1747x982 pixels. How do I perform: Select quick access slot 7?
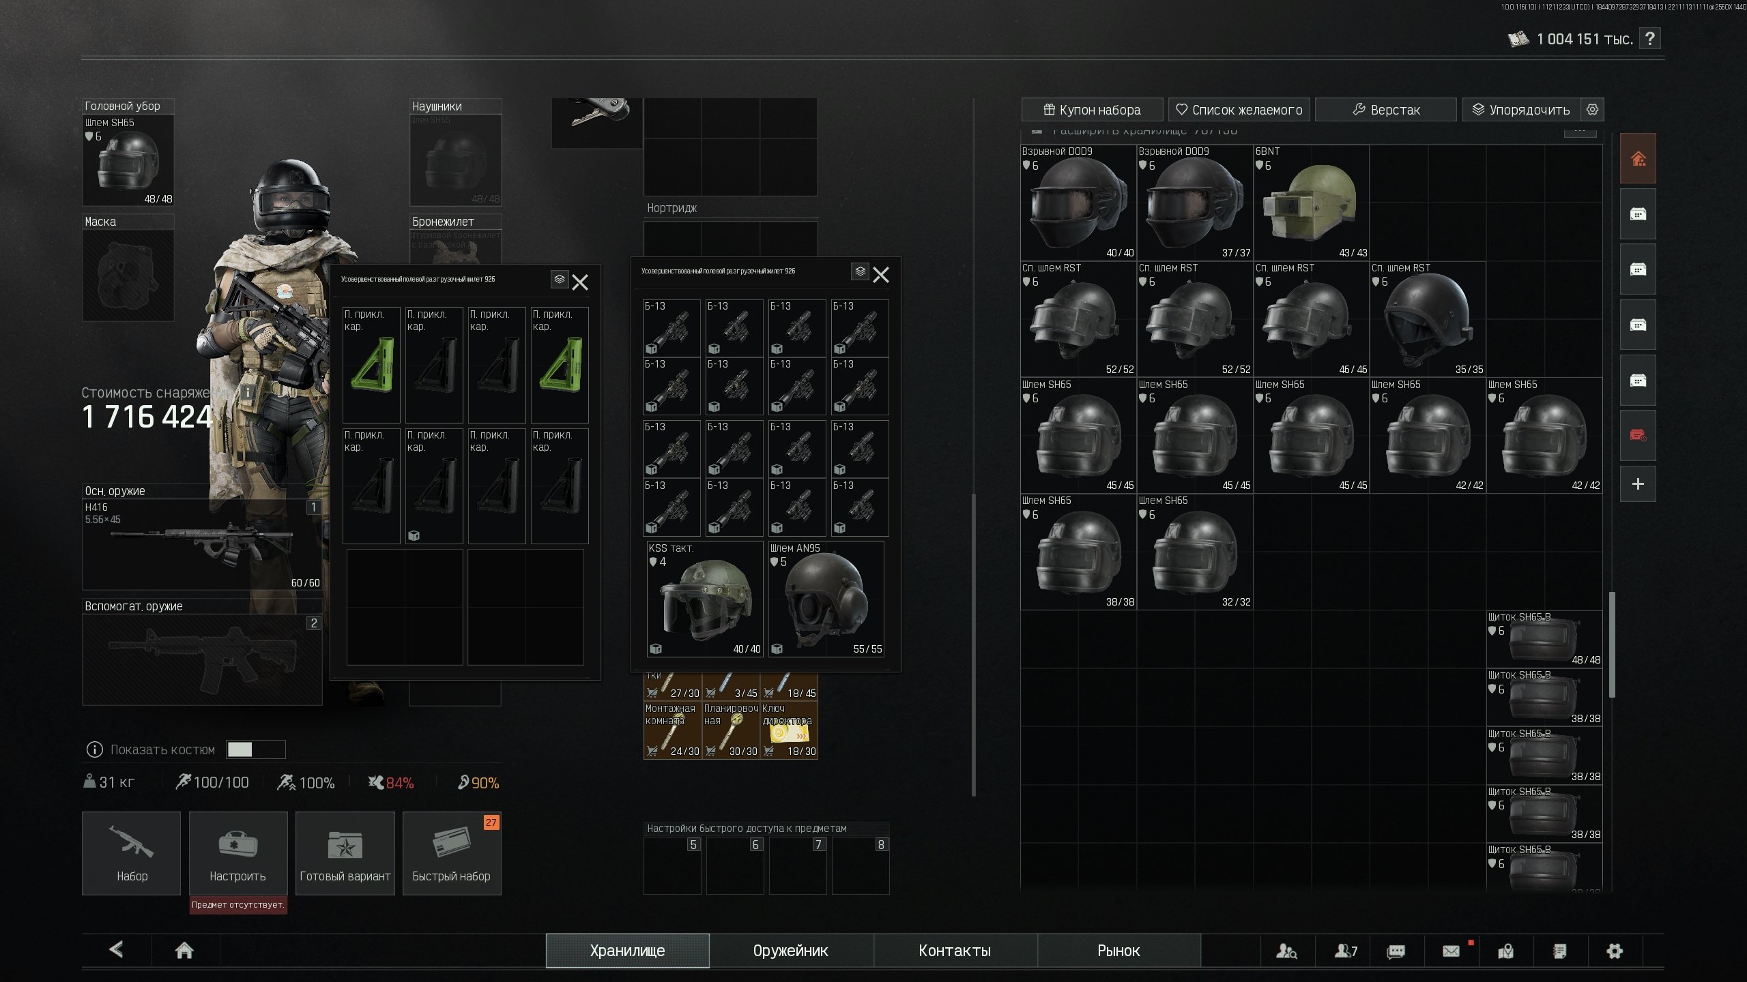(x=798, y=865)
